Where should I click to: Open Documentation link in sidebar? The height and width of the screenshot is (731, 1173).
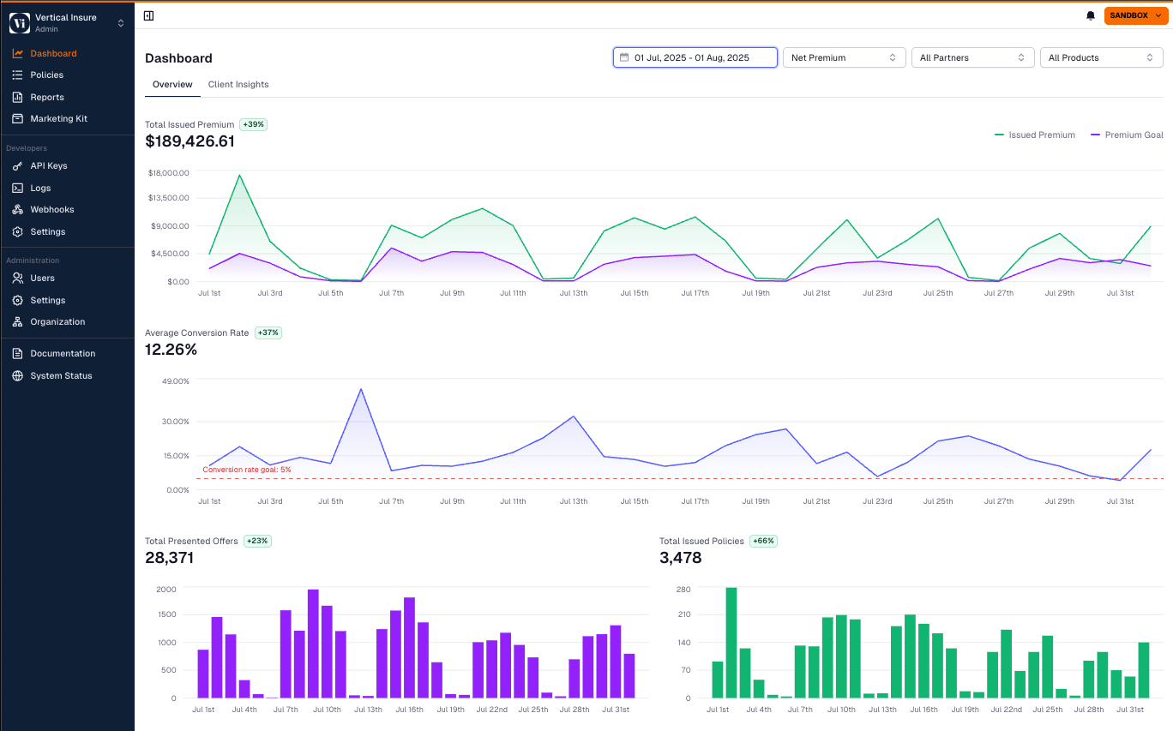pos(63,354)
